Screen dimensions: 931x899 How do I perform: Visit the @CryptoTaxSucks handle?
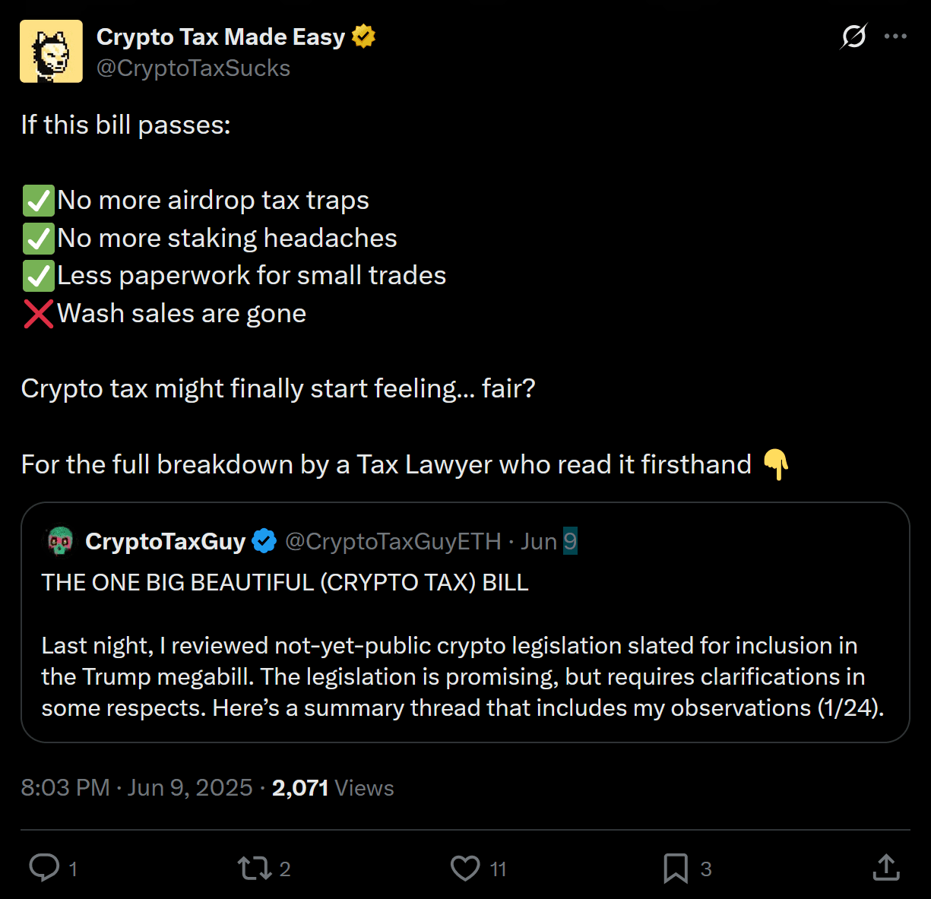[193, 68]
